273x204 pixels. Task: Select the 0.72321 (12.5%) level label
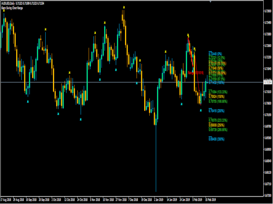217,58
